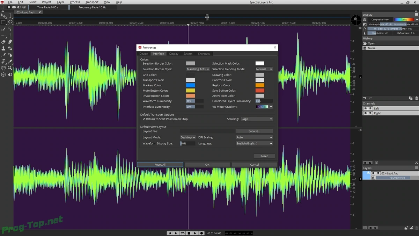Select the zoom magnifier tool
Viewport: 419px width, 236px height.
point(10,68)
